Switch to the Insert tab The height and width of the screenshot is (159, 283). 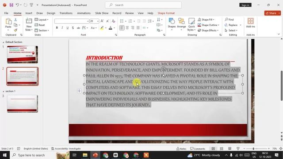29,13
